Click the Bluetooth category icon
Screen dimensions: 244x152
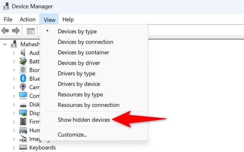point(23,78)
